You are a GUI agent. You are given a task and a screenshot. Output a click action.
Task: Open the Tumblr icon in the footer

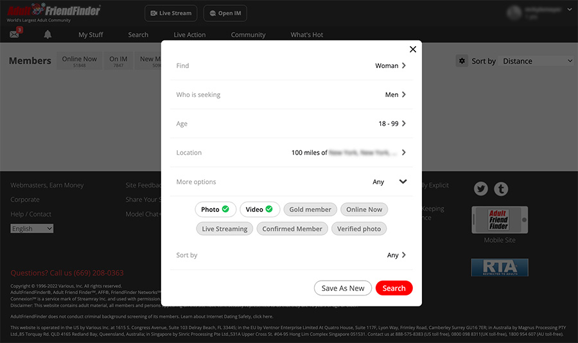pos(501,189)
